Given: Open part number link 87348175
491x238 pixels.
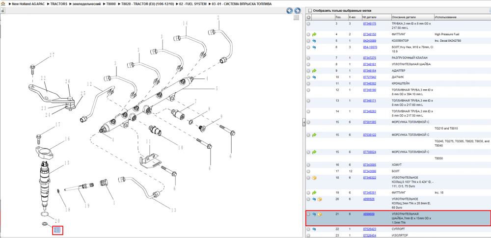Looking at the screenshot, I should [370, 24].
